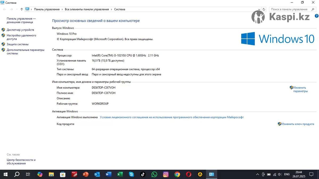Image resolution: width=319 pixels, height=179 pixels.
Task: Open WhatsApp from the taskbar
Action: click(154, 174)
